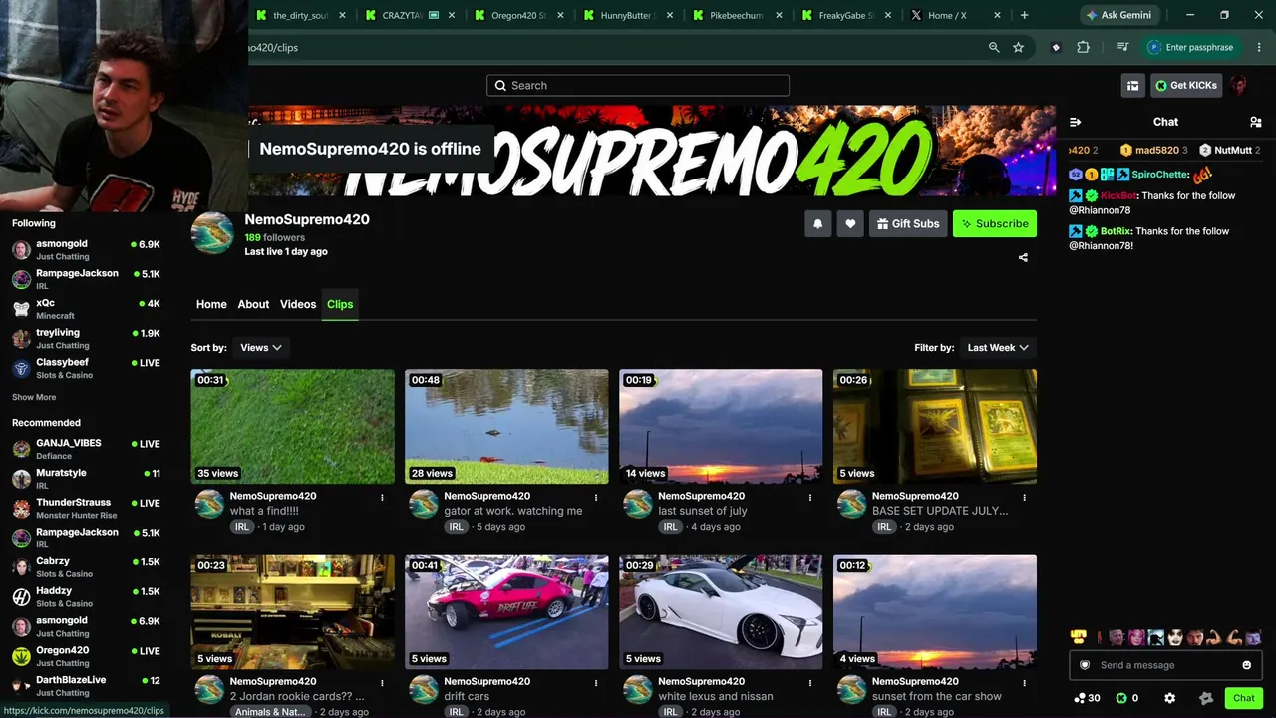1276x718 pixels.
Task: Toggle the heart follow button
Action: (x=850, y=224)
